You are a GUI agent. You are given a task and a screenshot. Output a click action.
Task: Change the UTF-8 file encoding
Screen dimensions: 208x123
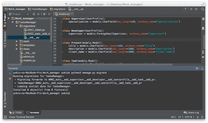189,117
